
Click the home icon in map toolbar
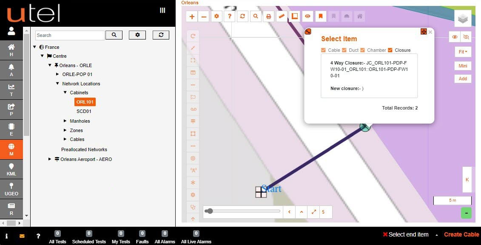point(359,16)
